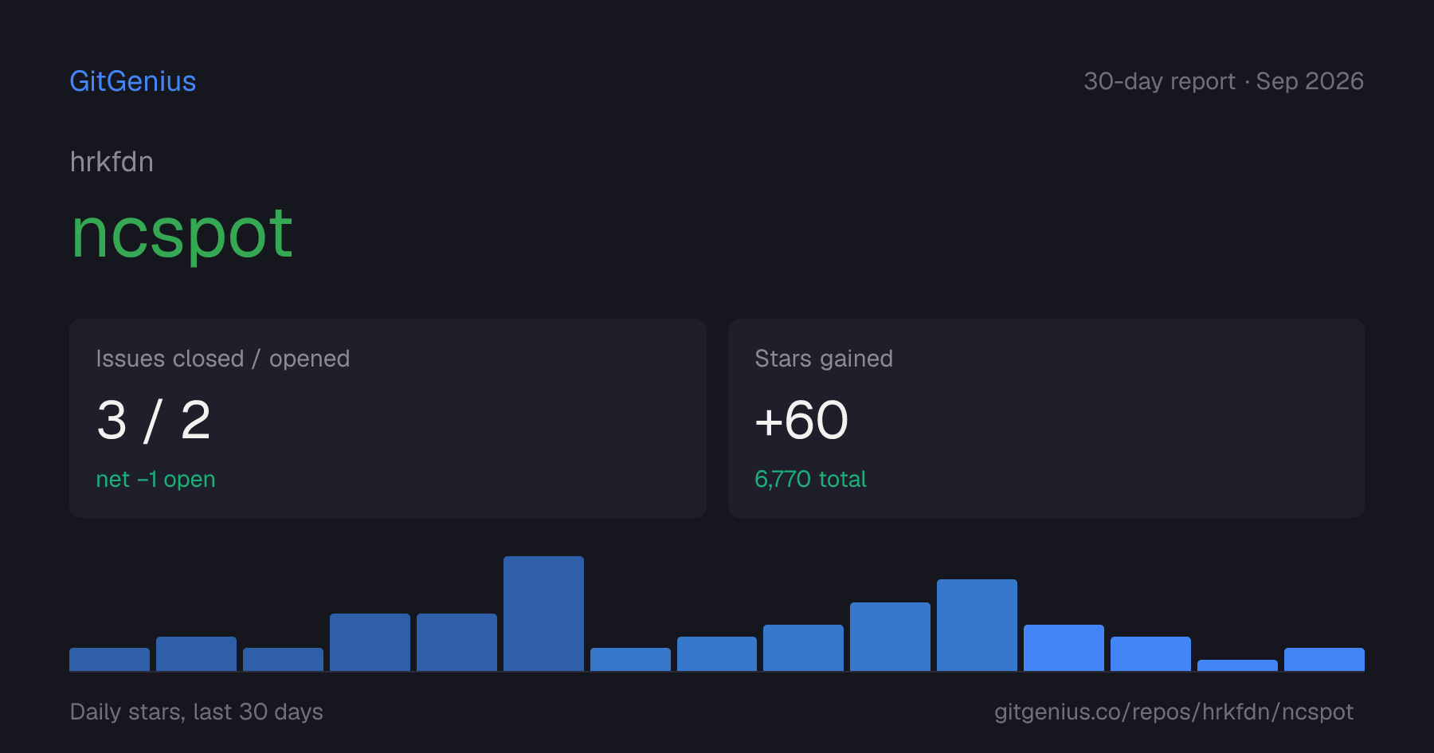Select the shortest bar, second from the right
This screenshot has height=753, width=1434.
tap(1237, 665)
